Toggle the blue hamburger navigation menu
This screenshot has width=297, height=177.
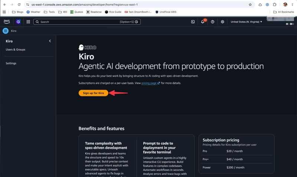coord(6,31)
